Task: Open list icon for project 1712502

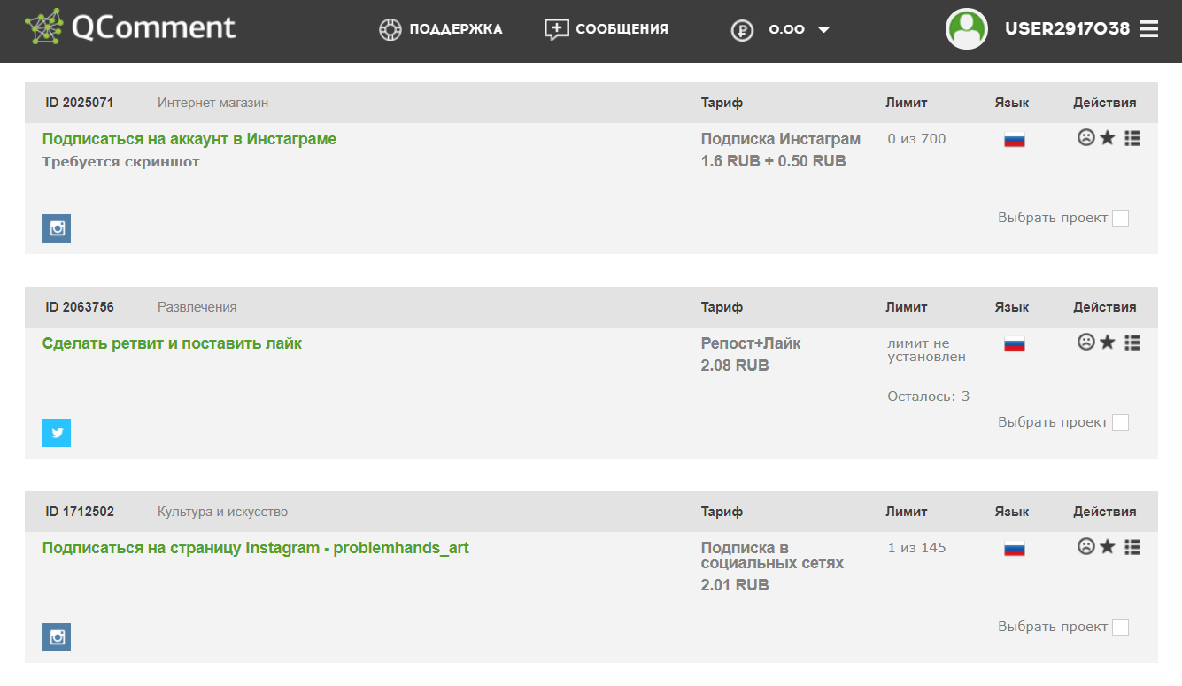Action: [x=1132, y=547]
